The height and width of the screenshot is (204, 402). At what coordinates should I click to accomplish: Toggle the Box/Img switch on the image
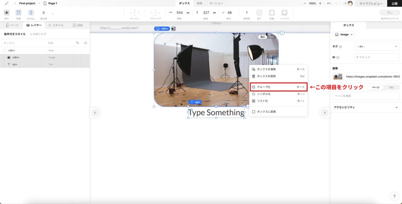pyautogui.click(x=267, y=37)
